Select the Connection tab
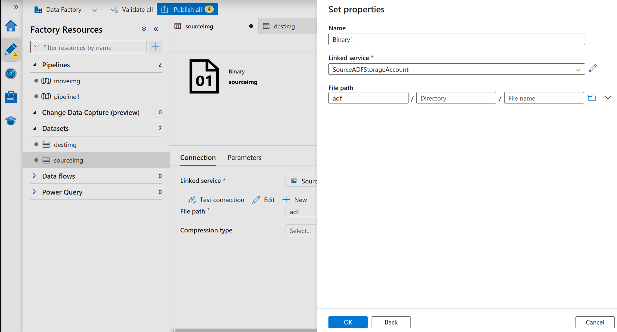The width and height of the screenshot is (617, 332). [x=198, y=158]
